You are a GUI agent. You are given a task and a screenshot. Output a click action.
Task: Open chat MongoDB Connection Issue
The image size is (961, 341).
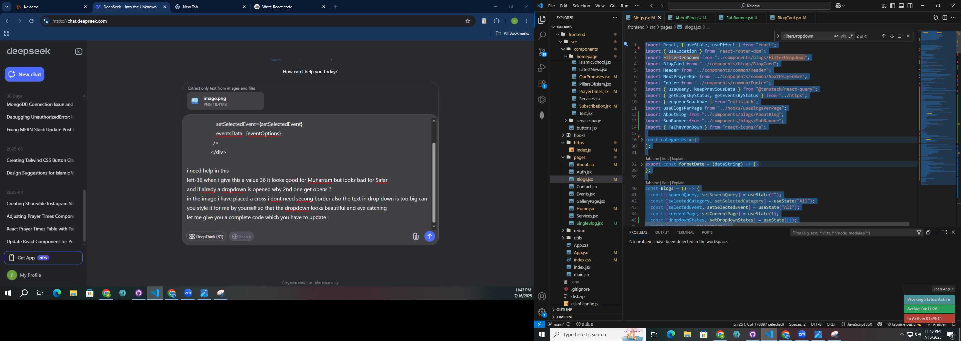40,105
